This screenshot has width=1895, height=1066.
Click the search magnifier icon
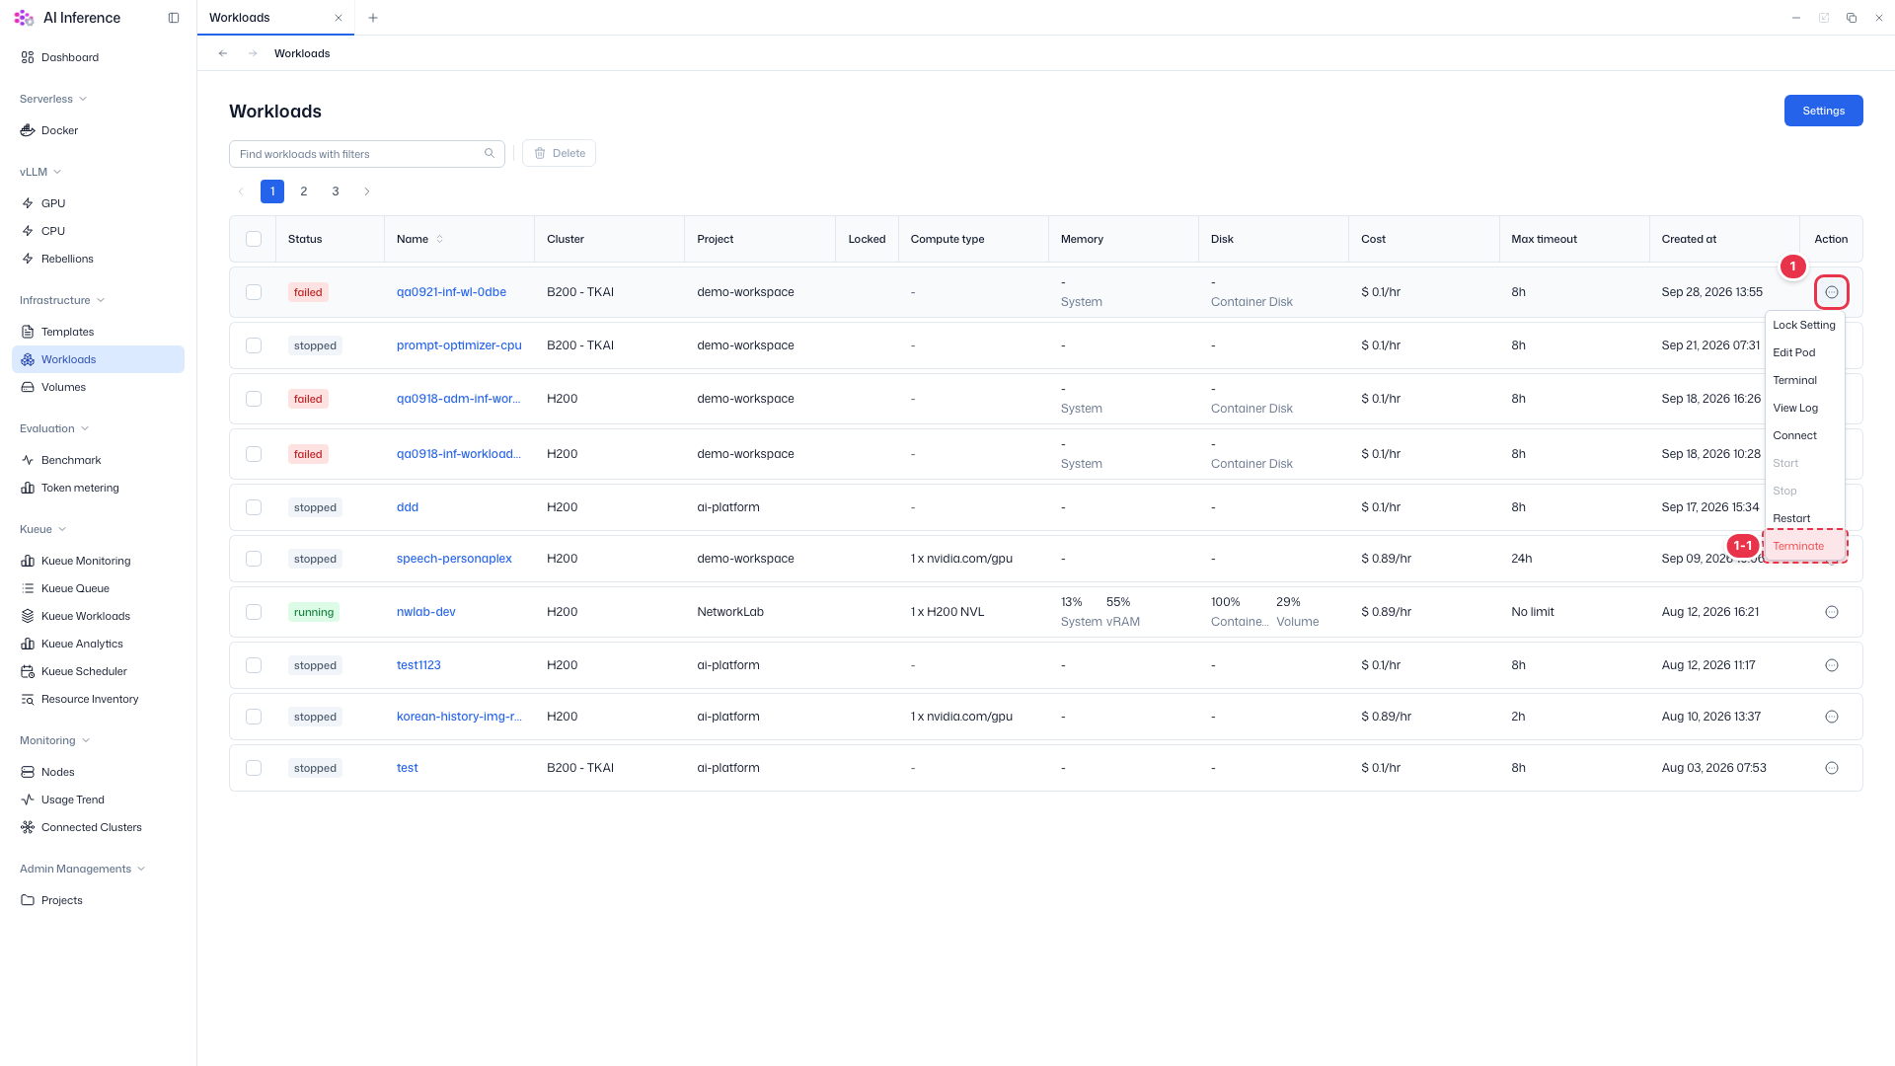(x=490, y=153)
